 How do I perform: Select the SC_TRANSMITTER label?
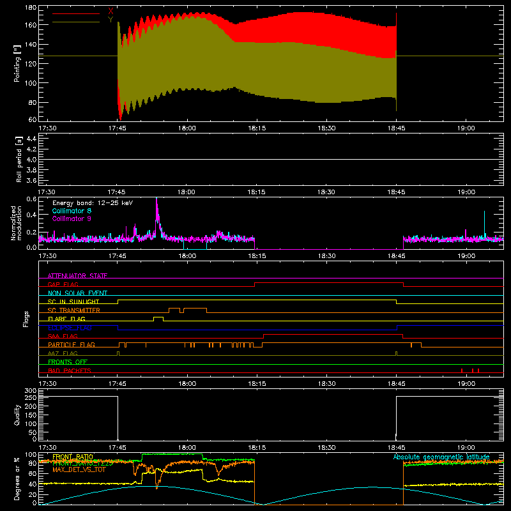click(x=73, y=310)
